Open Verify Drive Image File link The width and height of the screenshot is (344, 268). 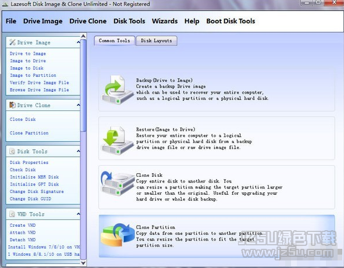(39, 83)
